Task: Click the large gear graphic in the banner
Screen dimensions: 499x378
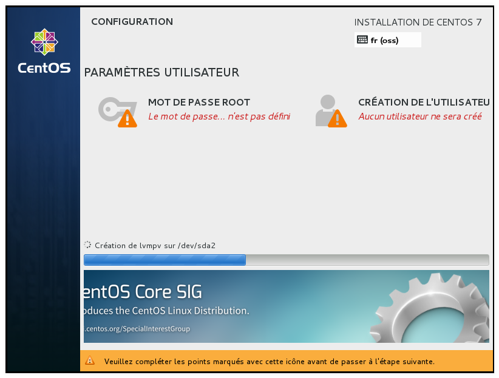Action: tap(430, 309)
